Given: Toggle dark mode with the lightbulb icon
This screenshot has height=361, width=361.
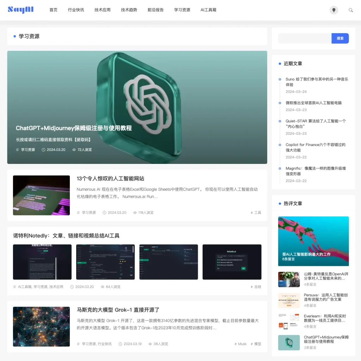Looking at the screenshot, I should (x=334, y=10).
